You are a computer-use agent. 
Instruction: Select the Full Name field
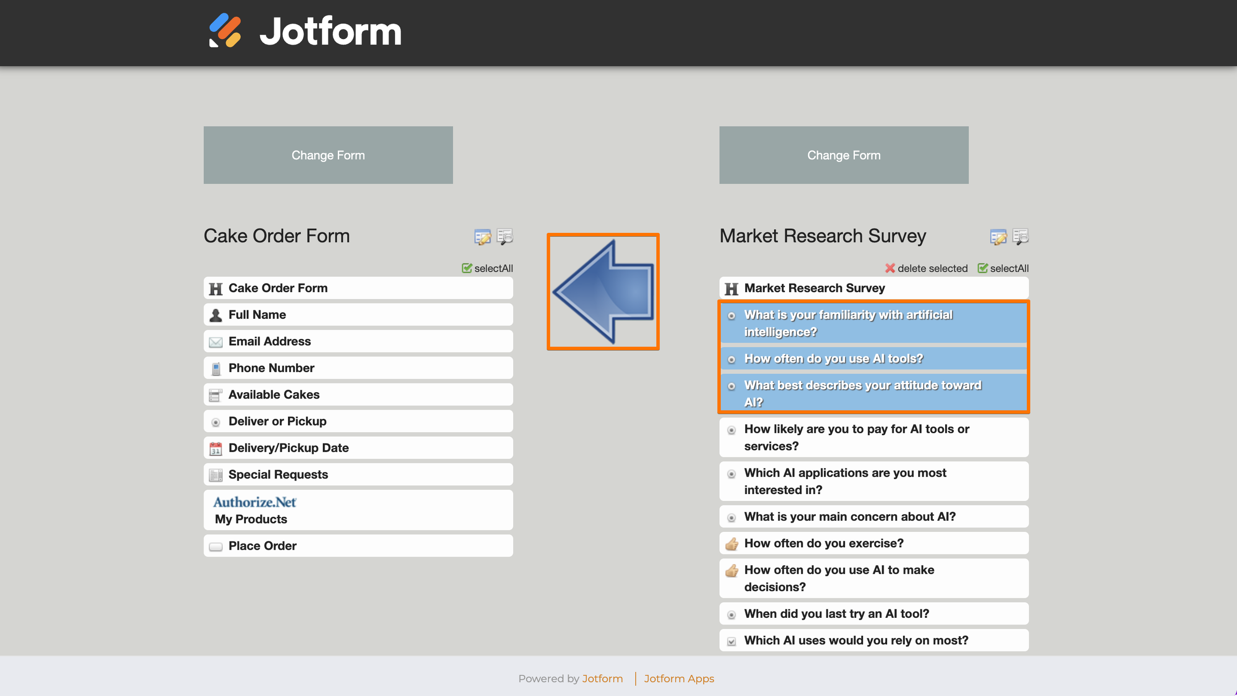pos(358,314)
